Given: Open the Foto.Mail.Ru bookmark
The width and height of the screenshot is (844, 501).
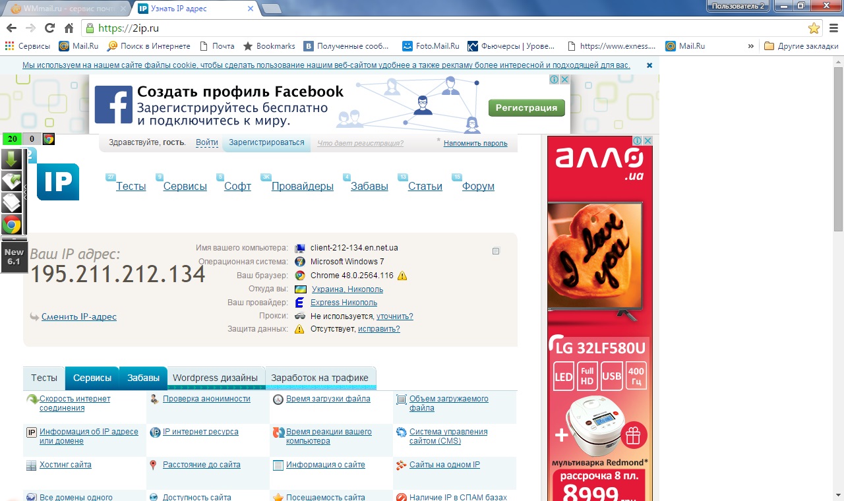Looking at the screenshot, I should [x=431, y=46].
